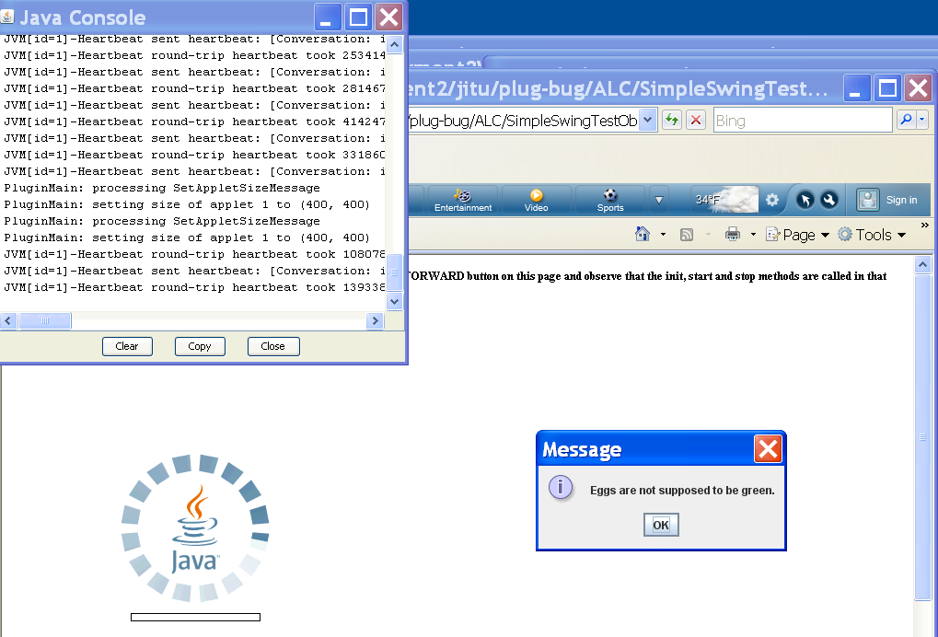Click the Bing search magnifier icon
The image size is (938, 637).
click(x=906, y=121)
